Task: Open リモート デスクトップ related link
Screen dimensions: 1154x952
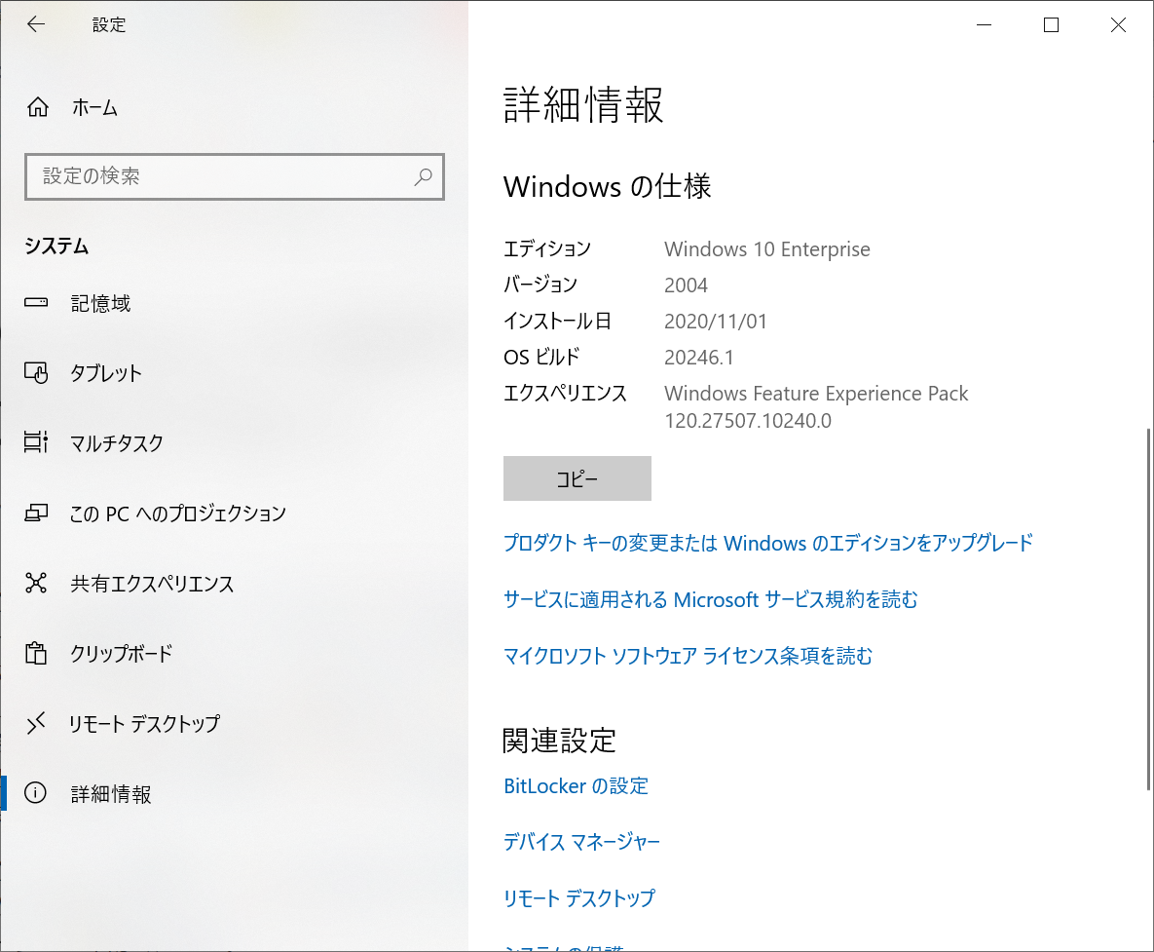Action: (579, 898)
